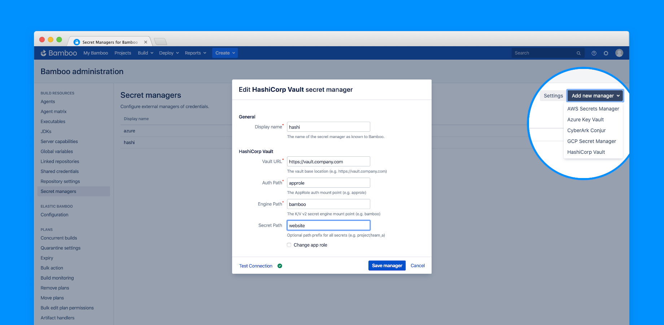Open My Bamboo in navigation
664x325 pixels.
[x=96, y=53]
